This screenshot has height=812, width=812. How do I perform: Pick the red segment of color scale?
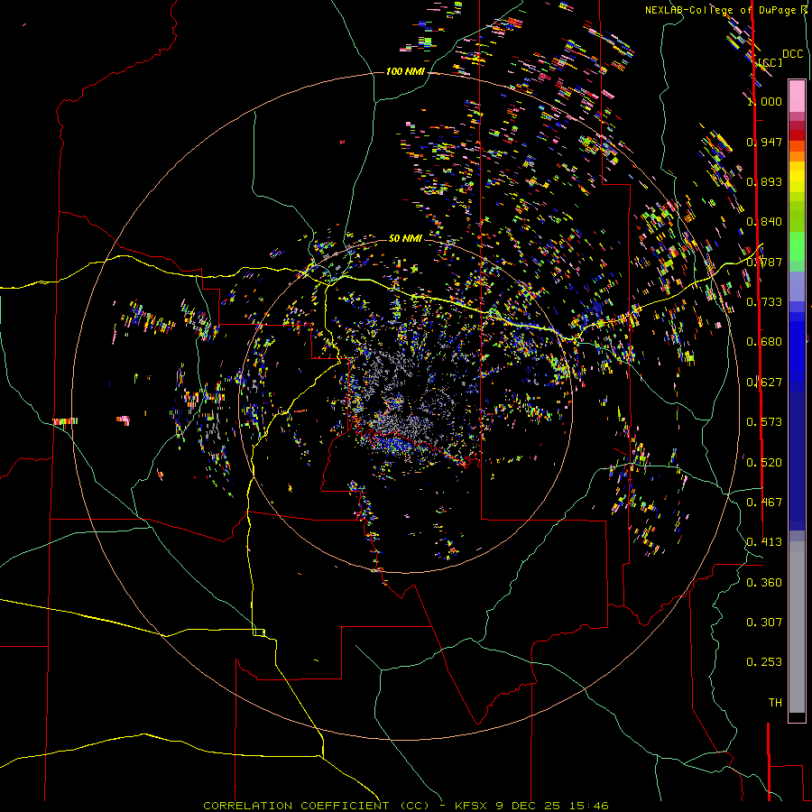pos(797,135)
